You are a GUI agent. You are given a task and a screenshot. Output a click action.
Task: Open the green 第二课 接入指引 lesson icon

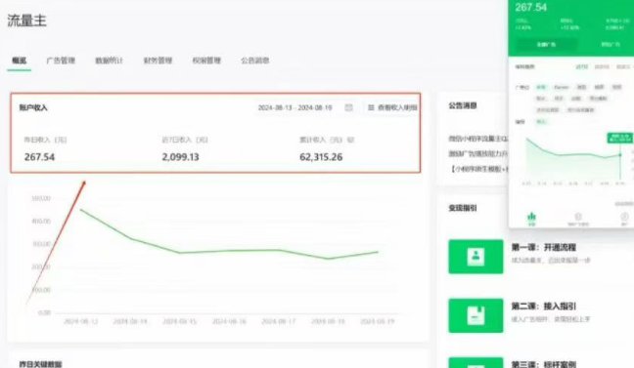[475, 315]
